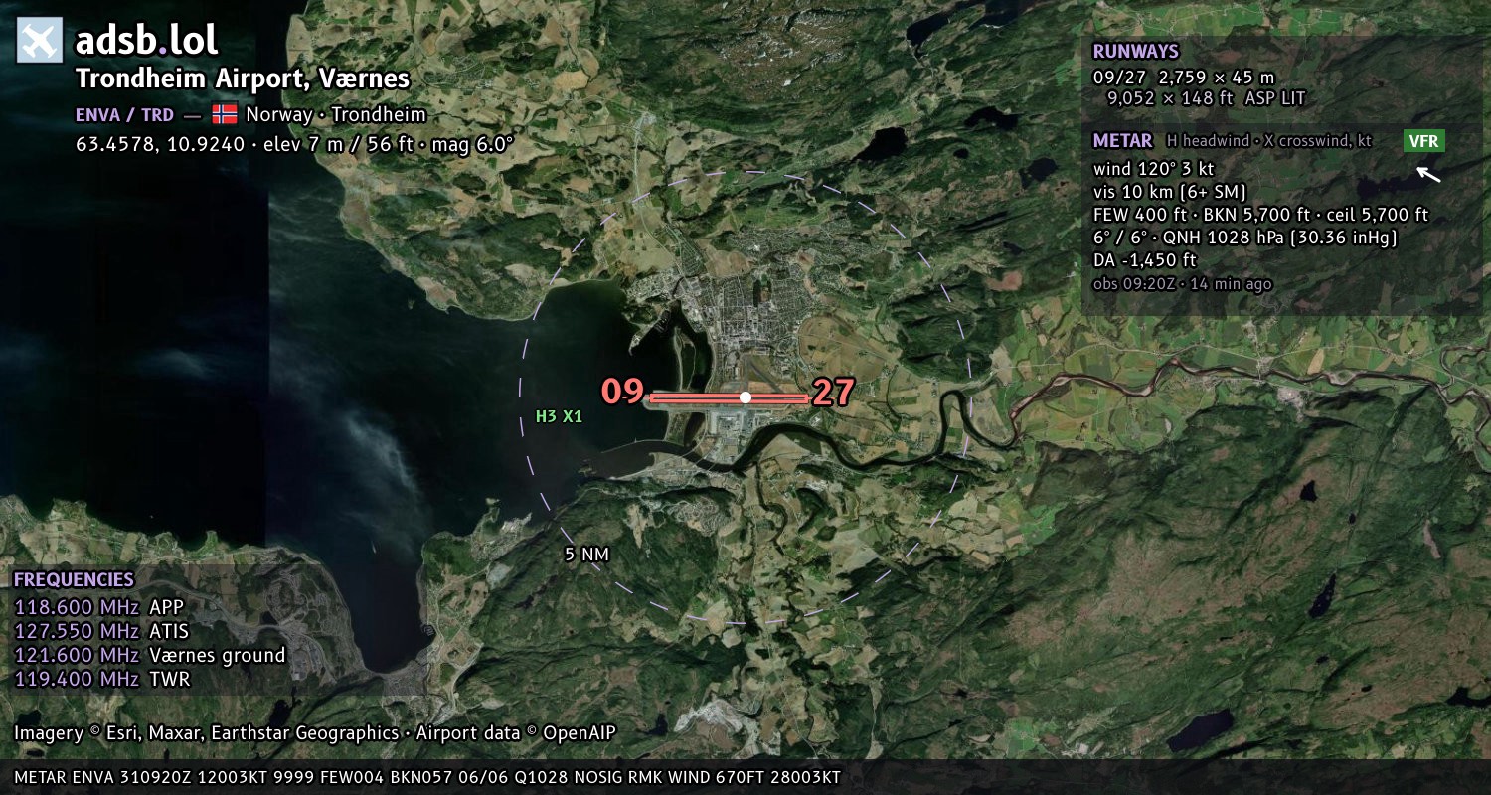
Task: Select the 09/27 2,759 × 45 m row
Action: point(1183,77)
